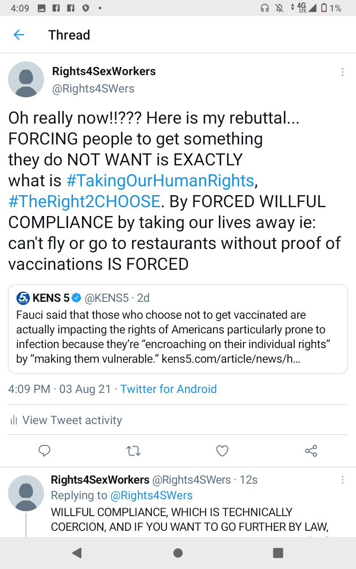This screenshot has width=356, height=569.
Task: Open the main tweet's three-dot overflow menu
Action: pos(342,72)
